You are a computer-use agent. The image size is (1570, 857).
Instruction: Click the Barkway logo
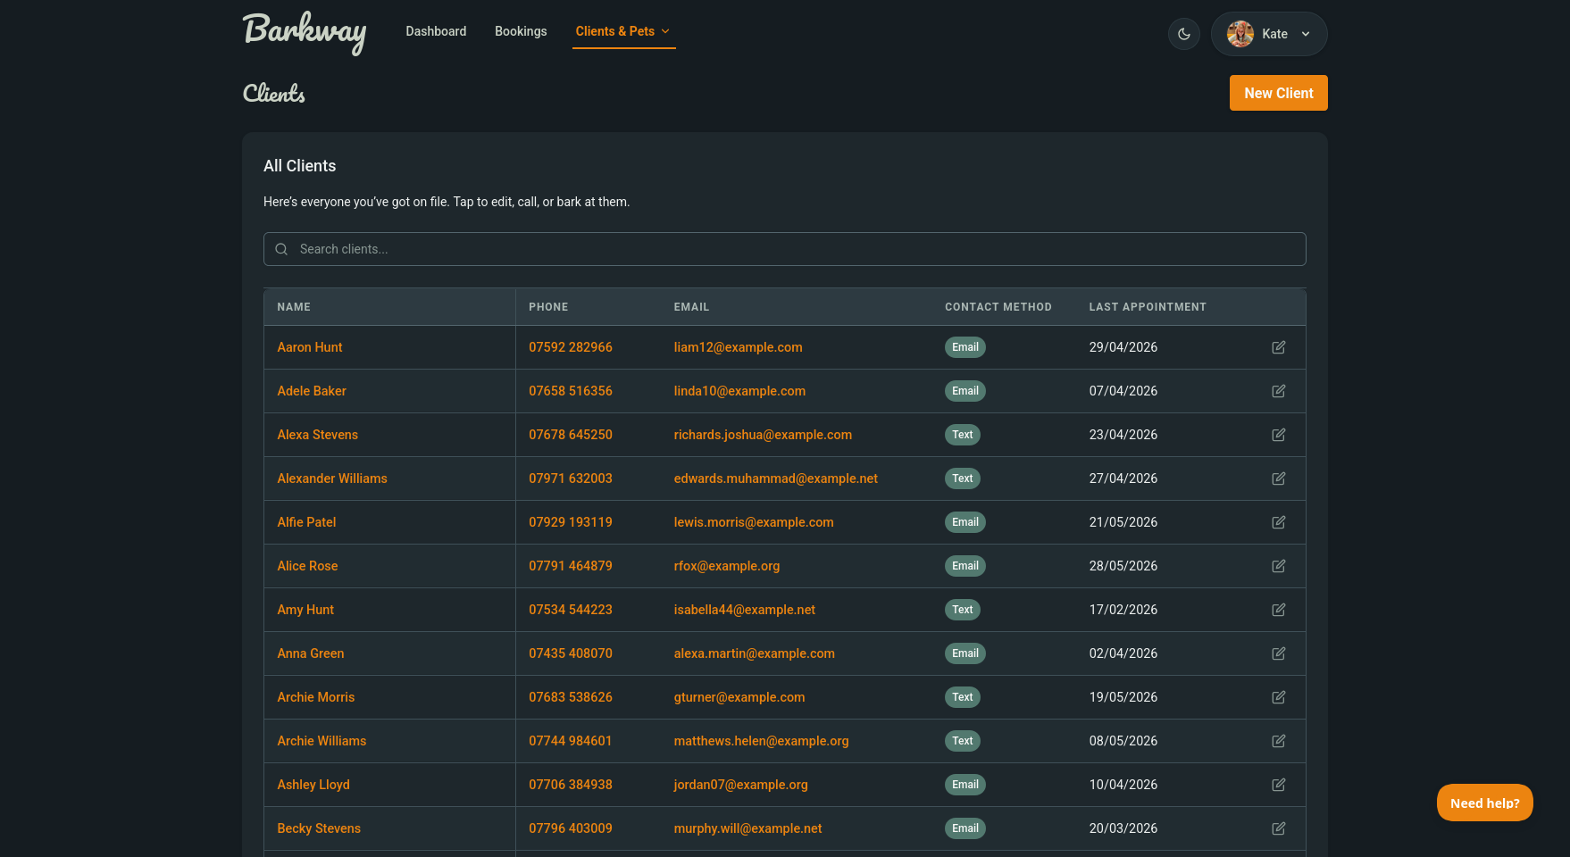coord(305,33)
